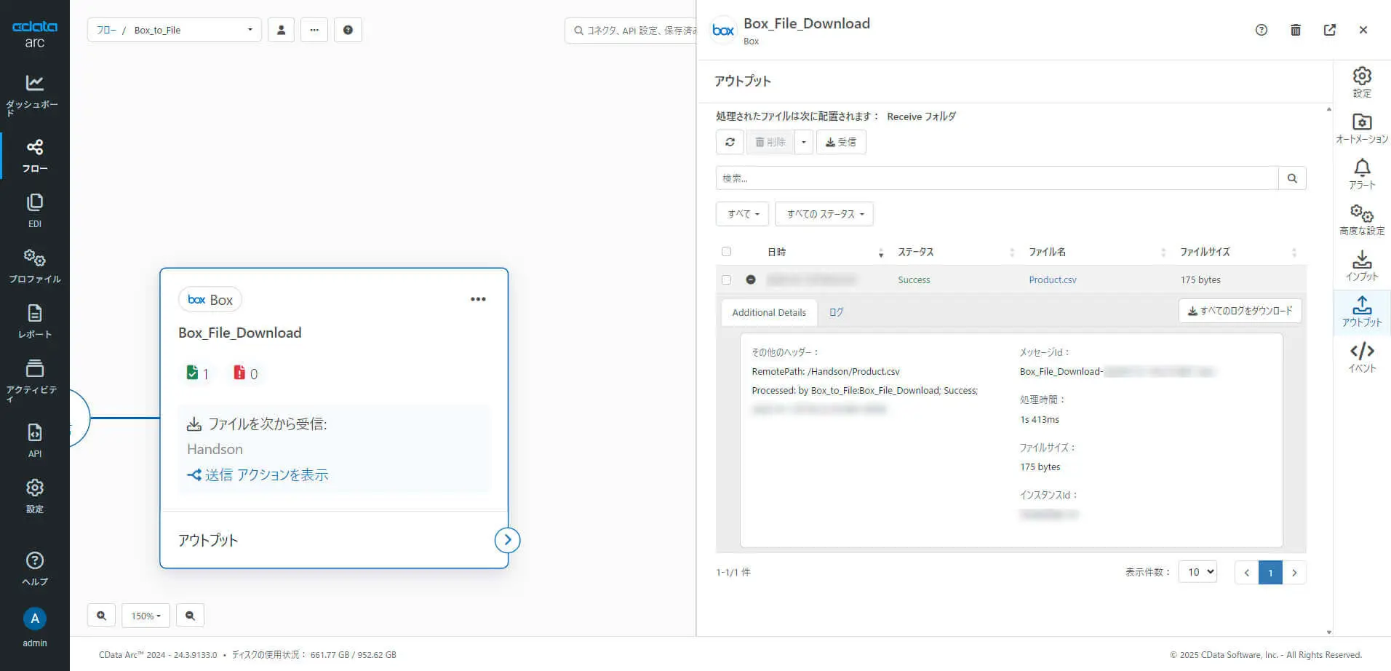
Task: Click the user icon button beside the flow selector
Action: (281, 30)
